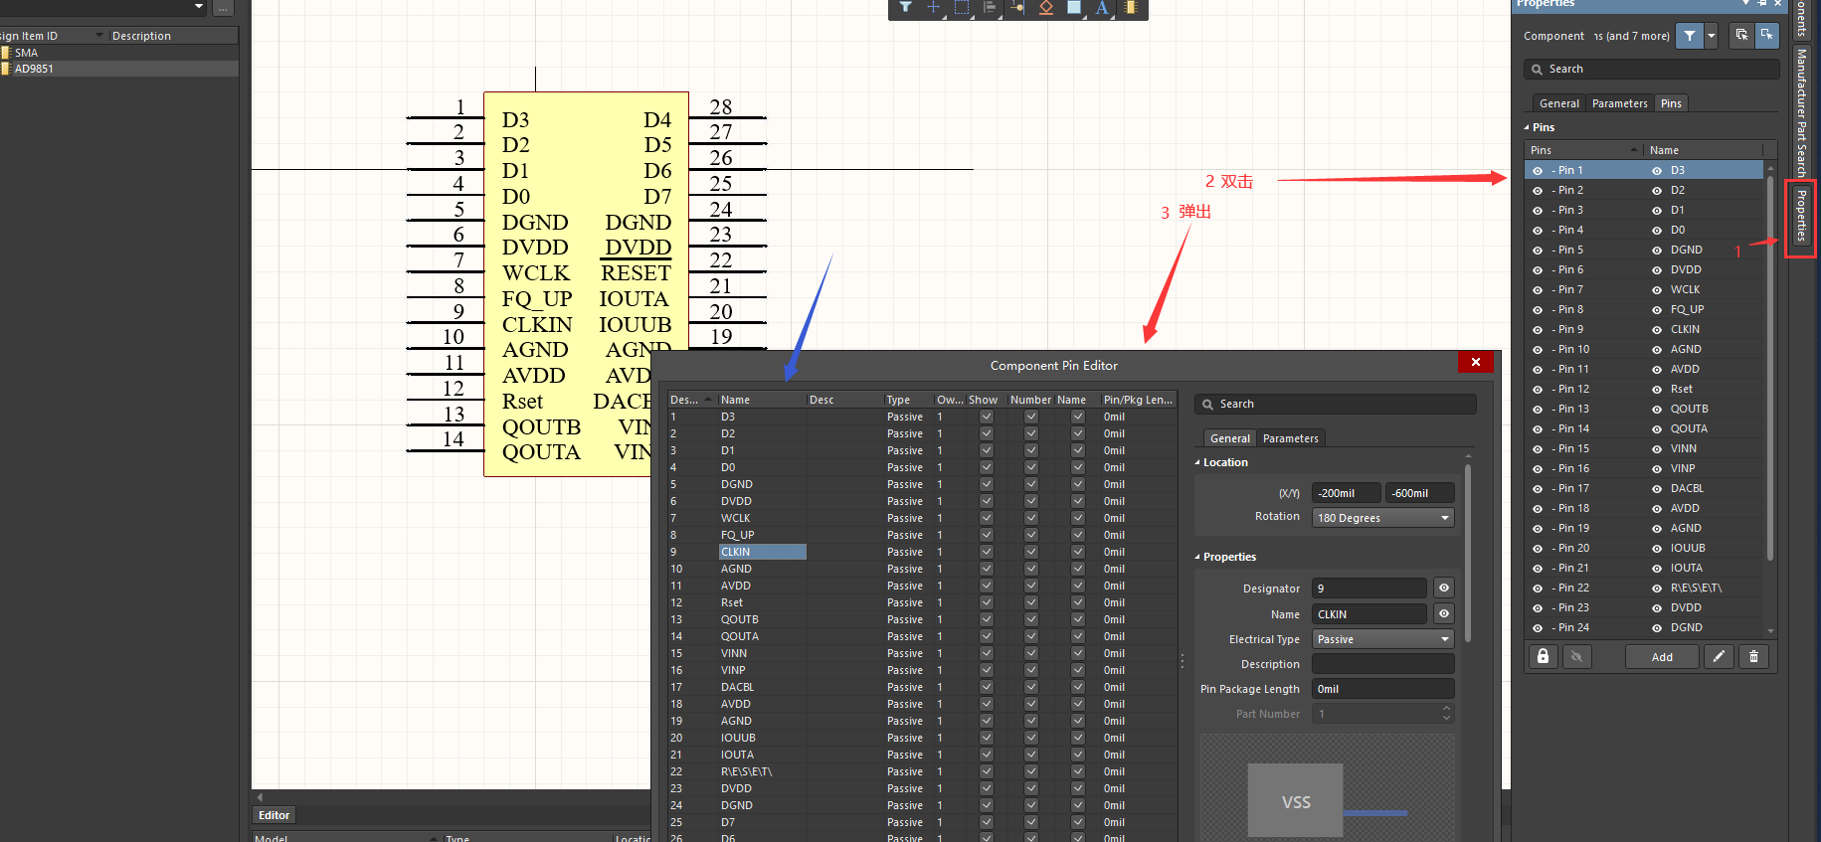Open the General tab in Pin Editor
The width and height of the screenshot is (1821, 842).
click(x=1229, y=438)
